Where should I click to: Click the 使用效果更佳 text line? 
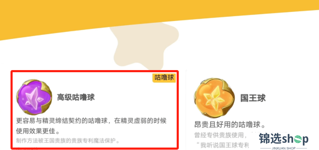[38, 131]
